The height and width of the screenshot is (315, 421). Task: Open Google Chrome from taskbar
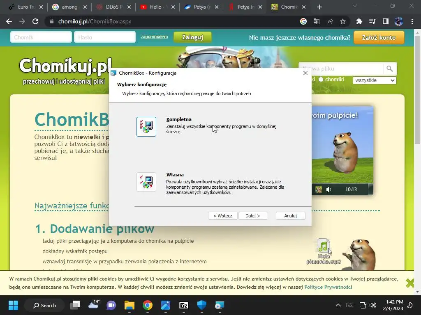[x=148, y=305]
